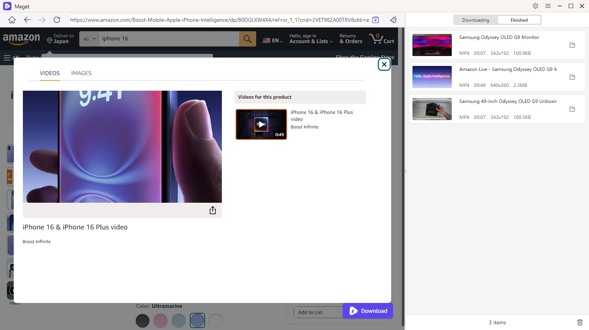Click the Add to List button

318,312
